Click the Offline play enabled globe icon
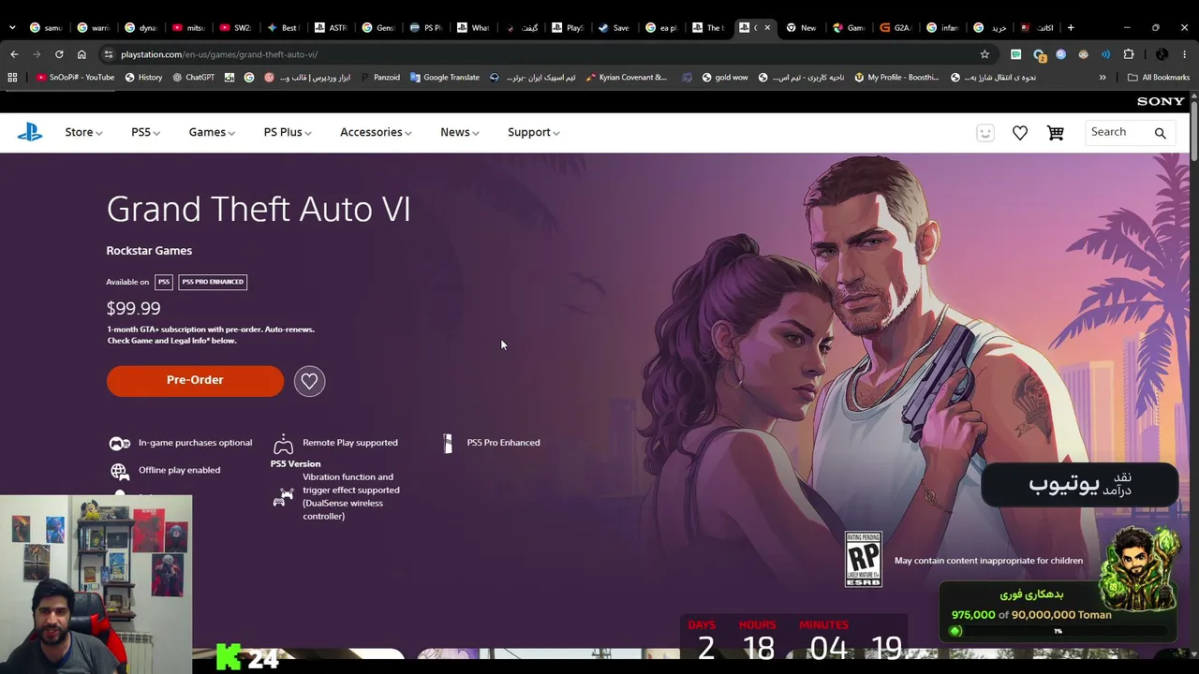The image size is (1199, 674). click(x=119, y=471)
